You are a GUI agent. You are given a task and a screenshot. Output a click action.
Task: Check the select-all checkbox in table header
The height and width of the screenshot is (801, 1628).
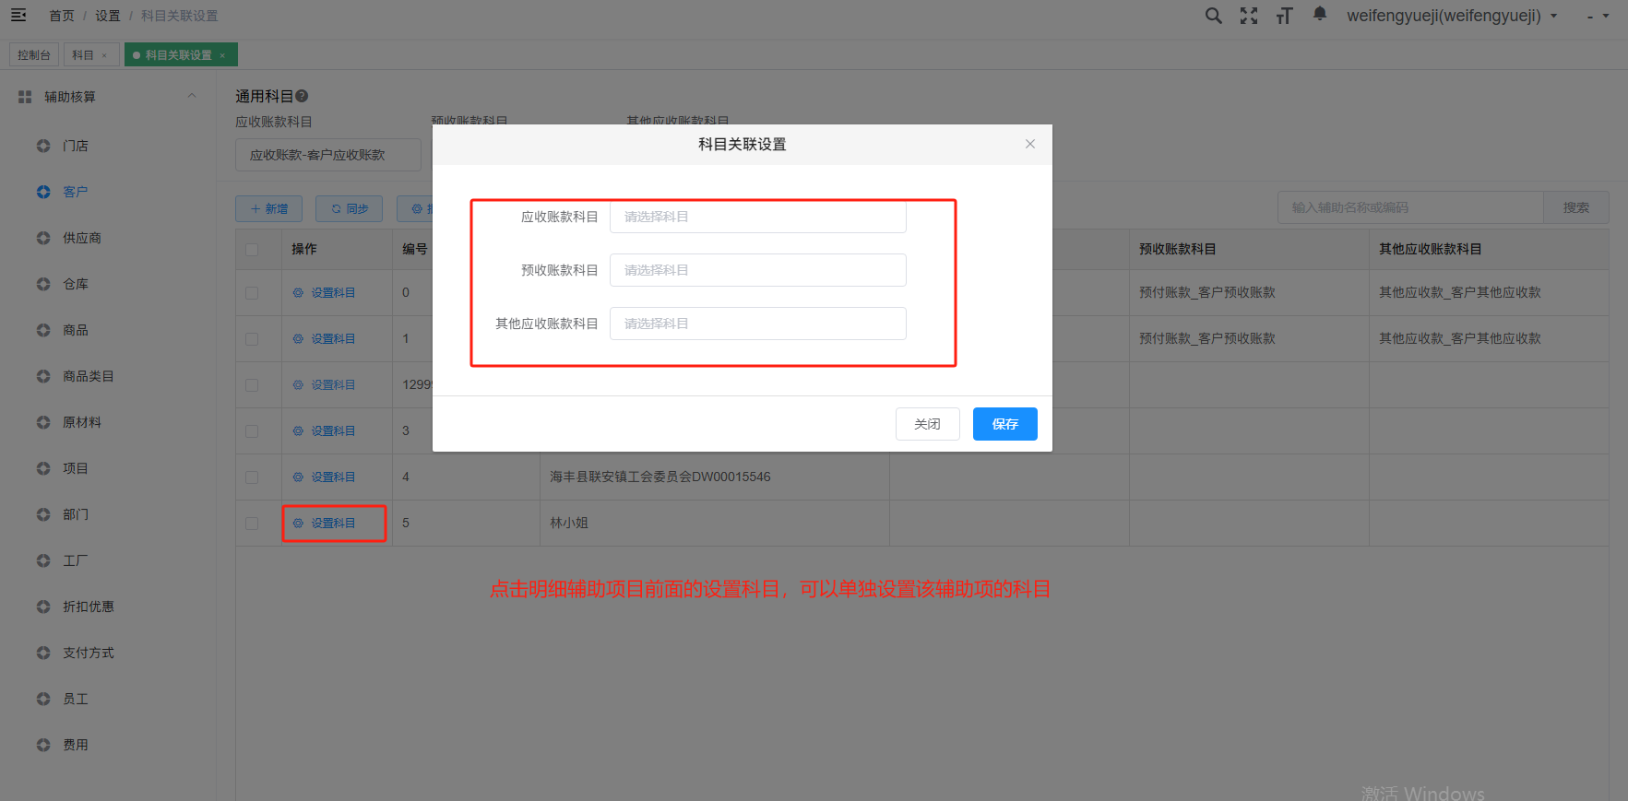point(252,250)
